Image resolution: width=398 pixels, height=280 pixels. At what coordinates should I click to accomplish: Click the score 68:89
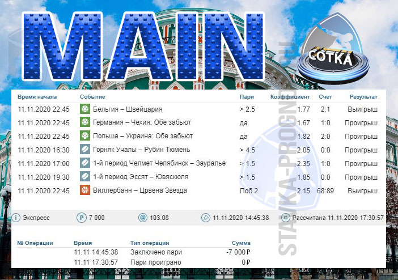325,191
